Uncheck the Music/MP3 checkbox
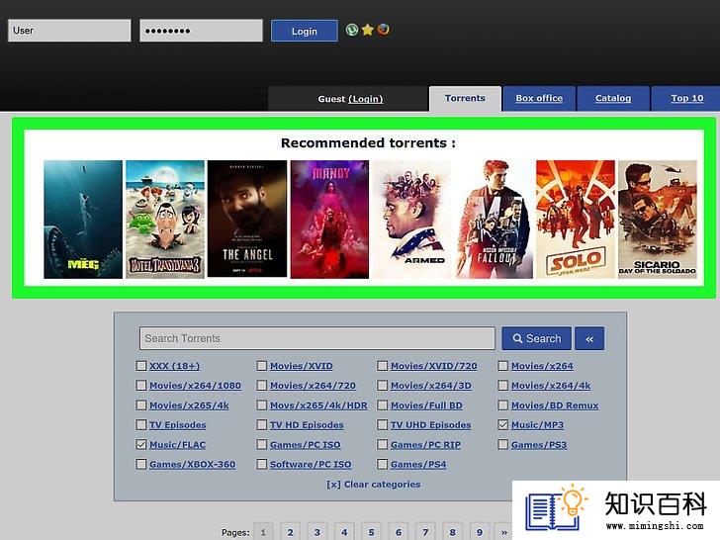 [x=502, y=424]
